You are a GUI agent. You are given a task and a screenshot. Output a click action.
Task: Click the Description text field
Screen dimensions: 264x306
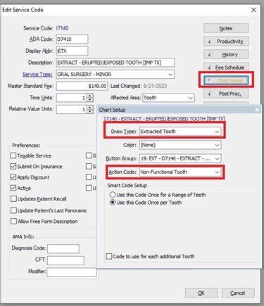tap(115, 63)
